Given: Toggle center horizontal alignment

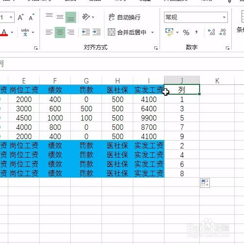Looking at the screenshot, I should click(60, 32).
